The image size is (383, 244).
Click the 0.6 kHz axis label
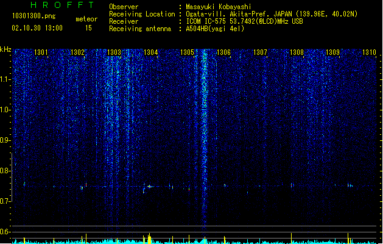[x=5, y=232]
